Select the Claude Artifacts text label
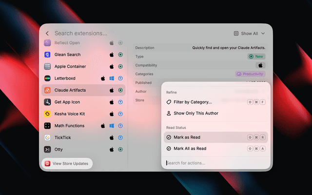Screen dimensions: 312x195 tap(70, 90)
